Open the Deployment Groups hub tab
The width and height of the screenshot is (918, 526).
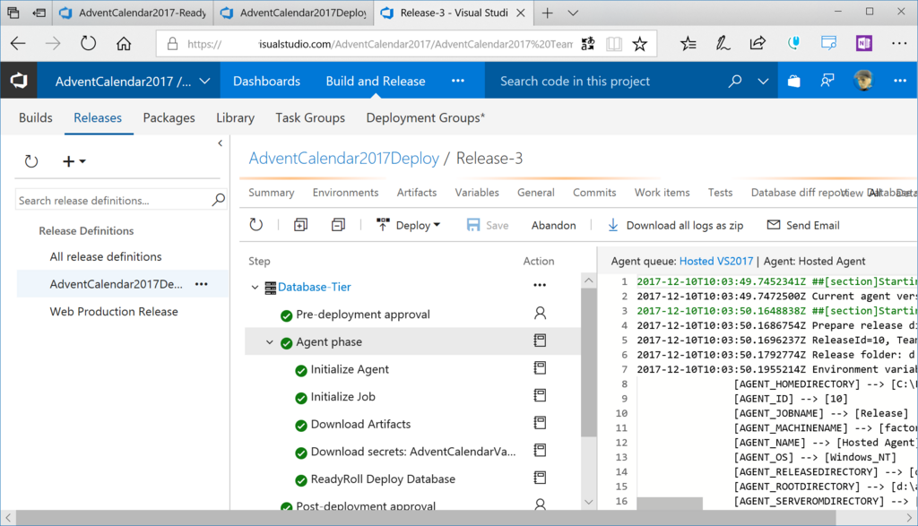pyautogui.click(x=426, y=117)
